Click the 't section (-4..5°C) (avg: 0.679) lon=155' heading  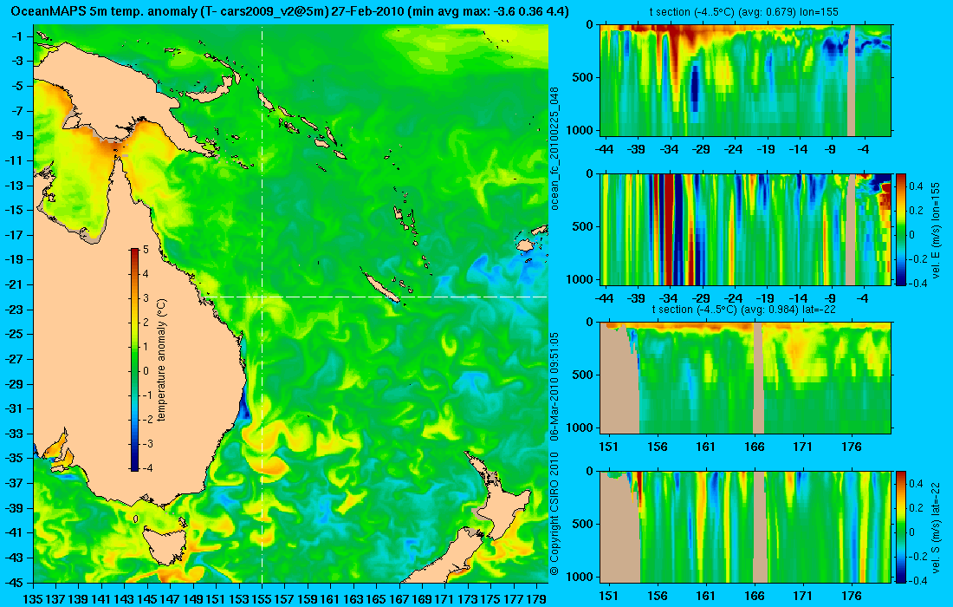click(745, 11)
